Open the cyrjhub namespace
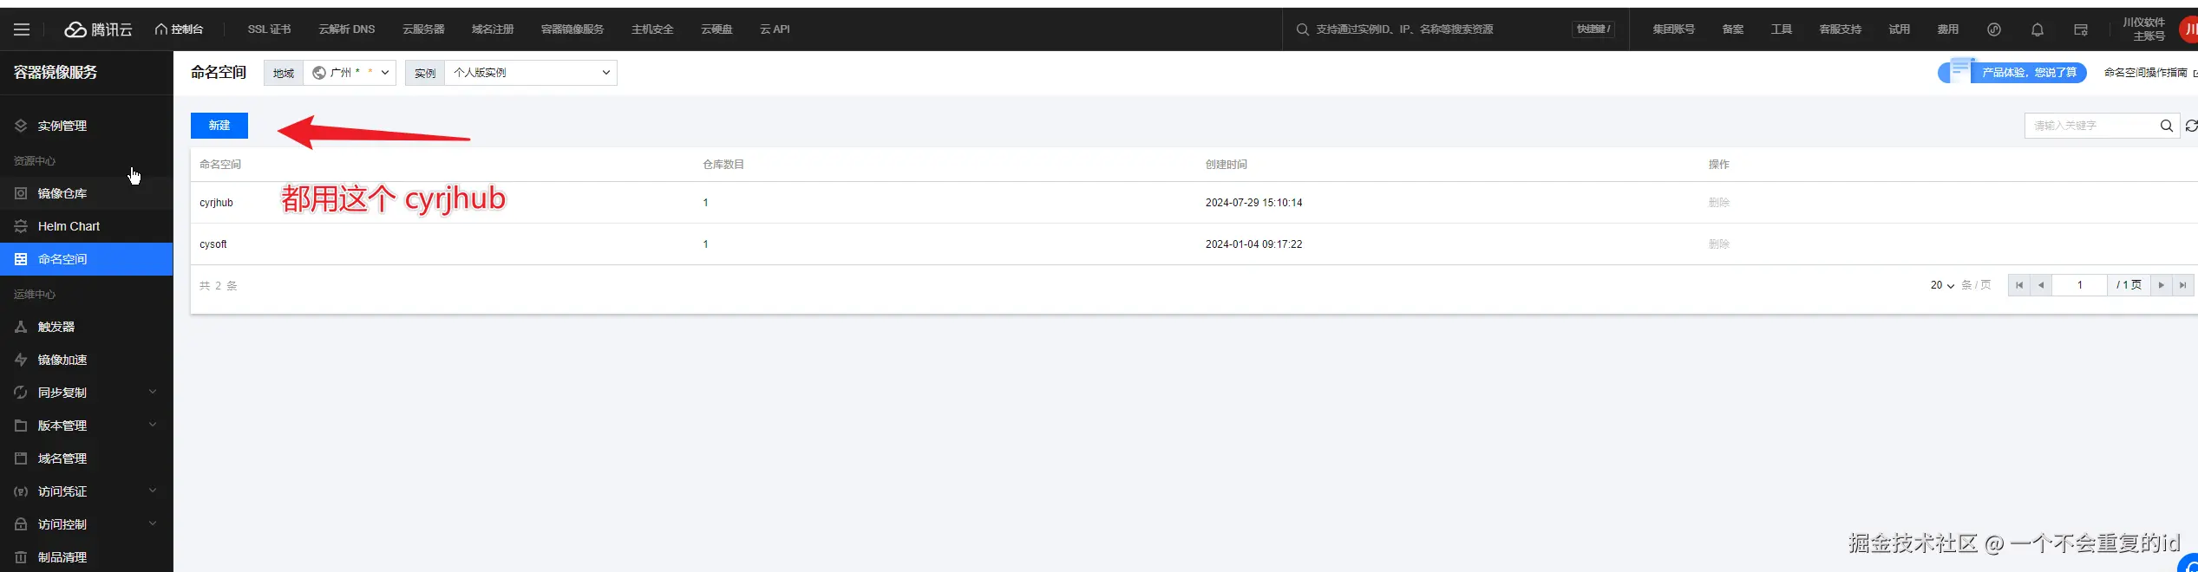 [216, 203]
